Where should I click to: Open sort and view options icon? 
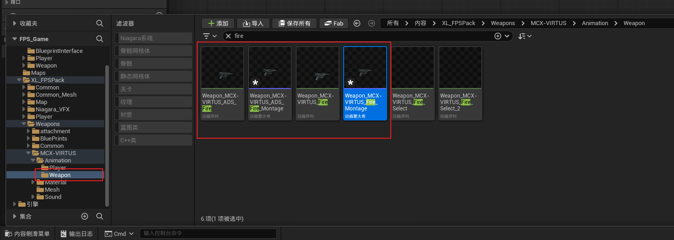click(x=524, y=36)
